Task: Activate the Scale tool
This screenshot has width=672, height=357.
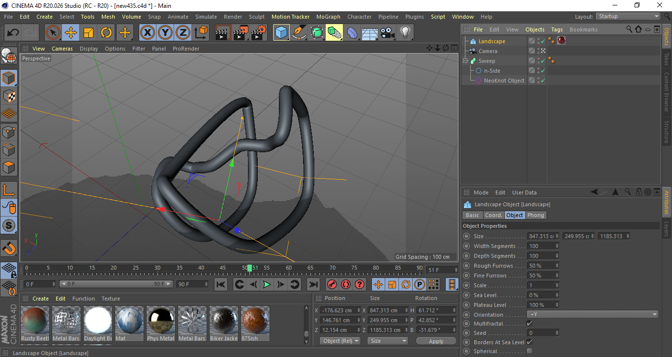Action: click(x=89, y=33)
